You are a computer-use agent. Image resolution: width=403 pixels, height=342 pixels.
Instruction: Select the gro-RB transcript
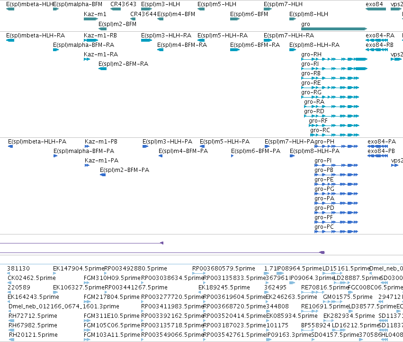330,78
